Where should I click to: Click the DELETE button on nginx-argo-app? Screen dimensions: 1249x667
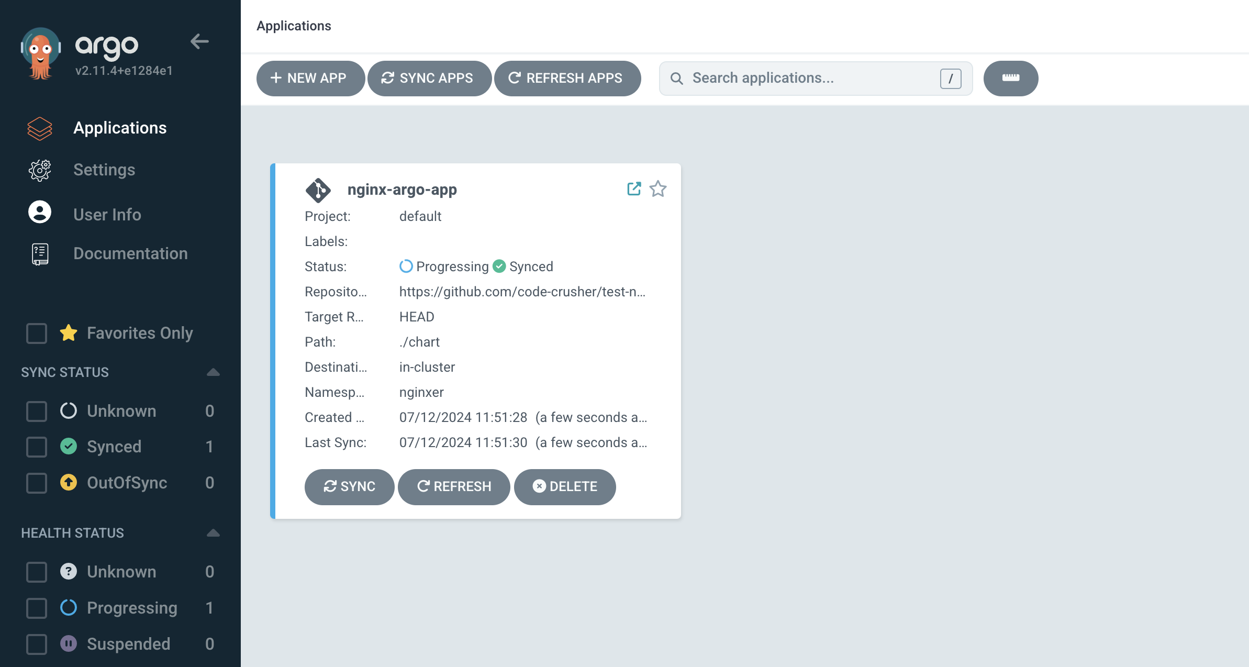(x=566, y=486)
